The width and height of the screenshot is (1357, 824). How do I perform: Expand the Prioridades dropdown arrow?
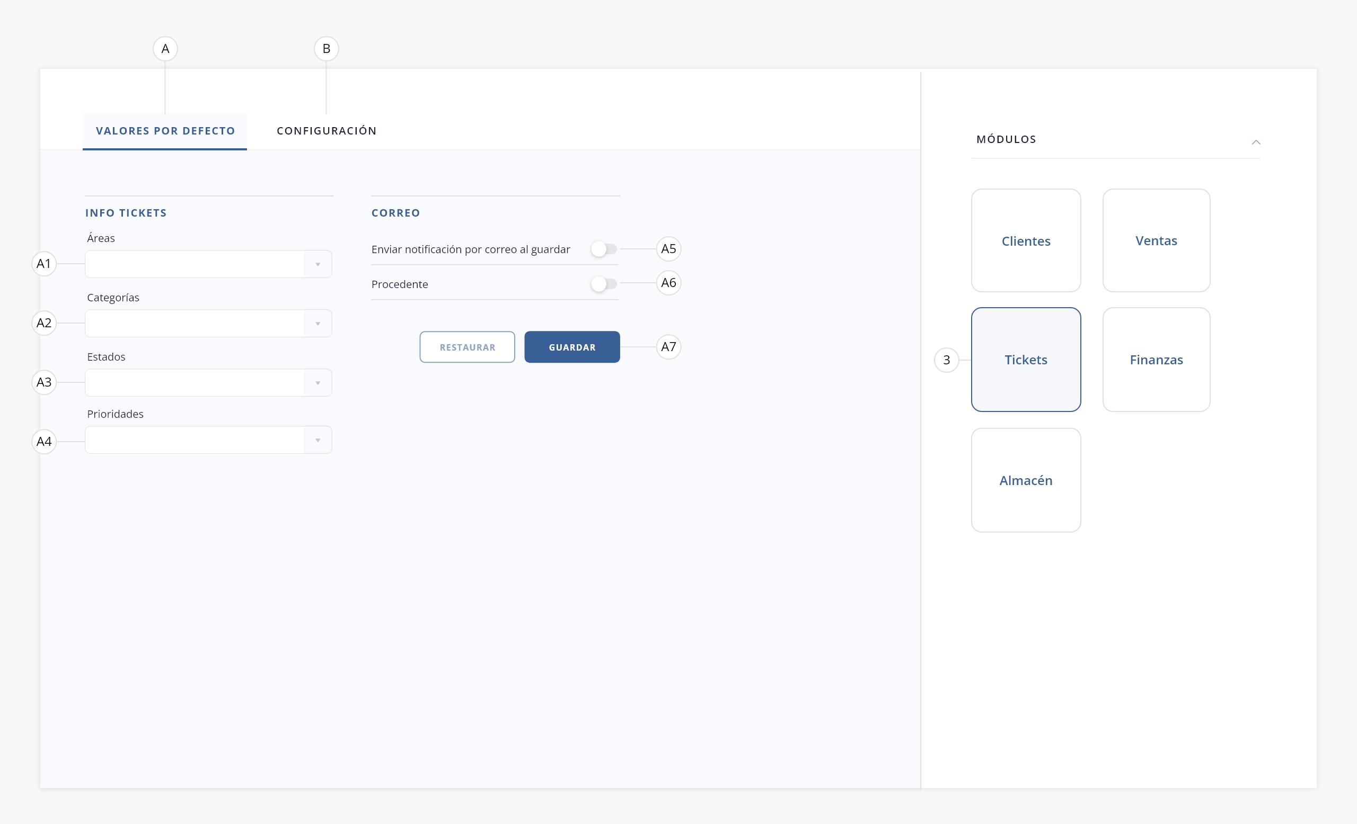tap(318, 441)
